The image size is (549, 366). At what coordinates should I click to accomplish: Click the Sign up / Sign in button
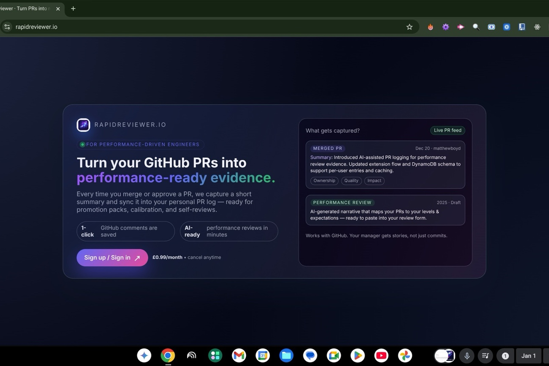112,257
